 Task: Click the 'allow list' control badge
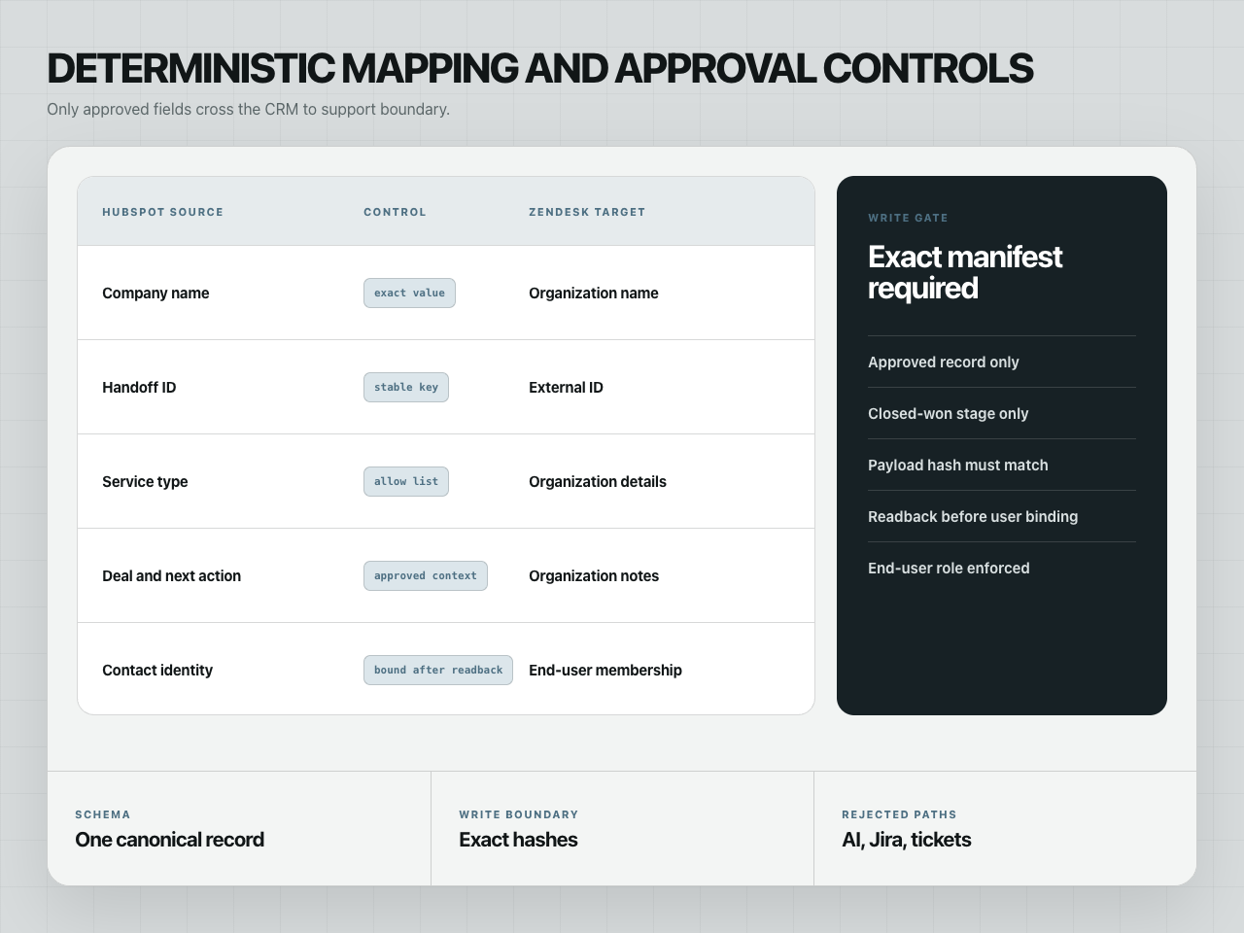(406, 481)
